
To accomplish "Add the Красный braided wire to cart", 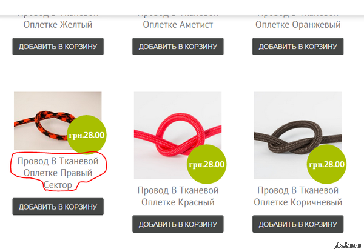I will click(x=178, y=224).
